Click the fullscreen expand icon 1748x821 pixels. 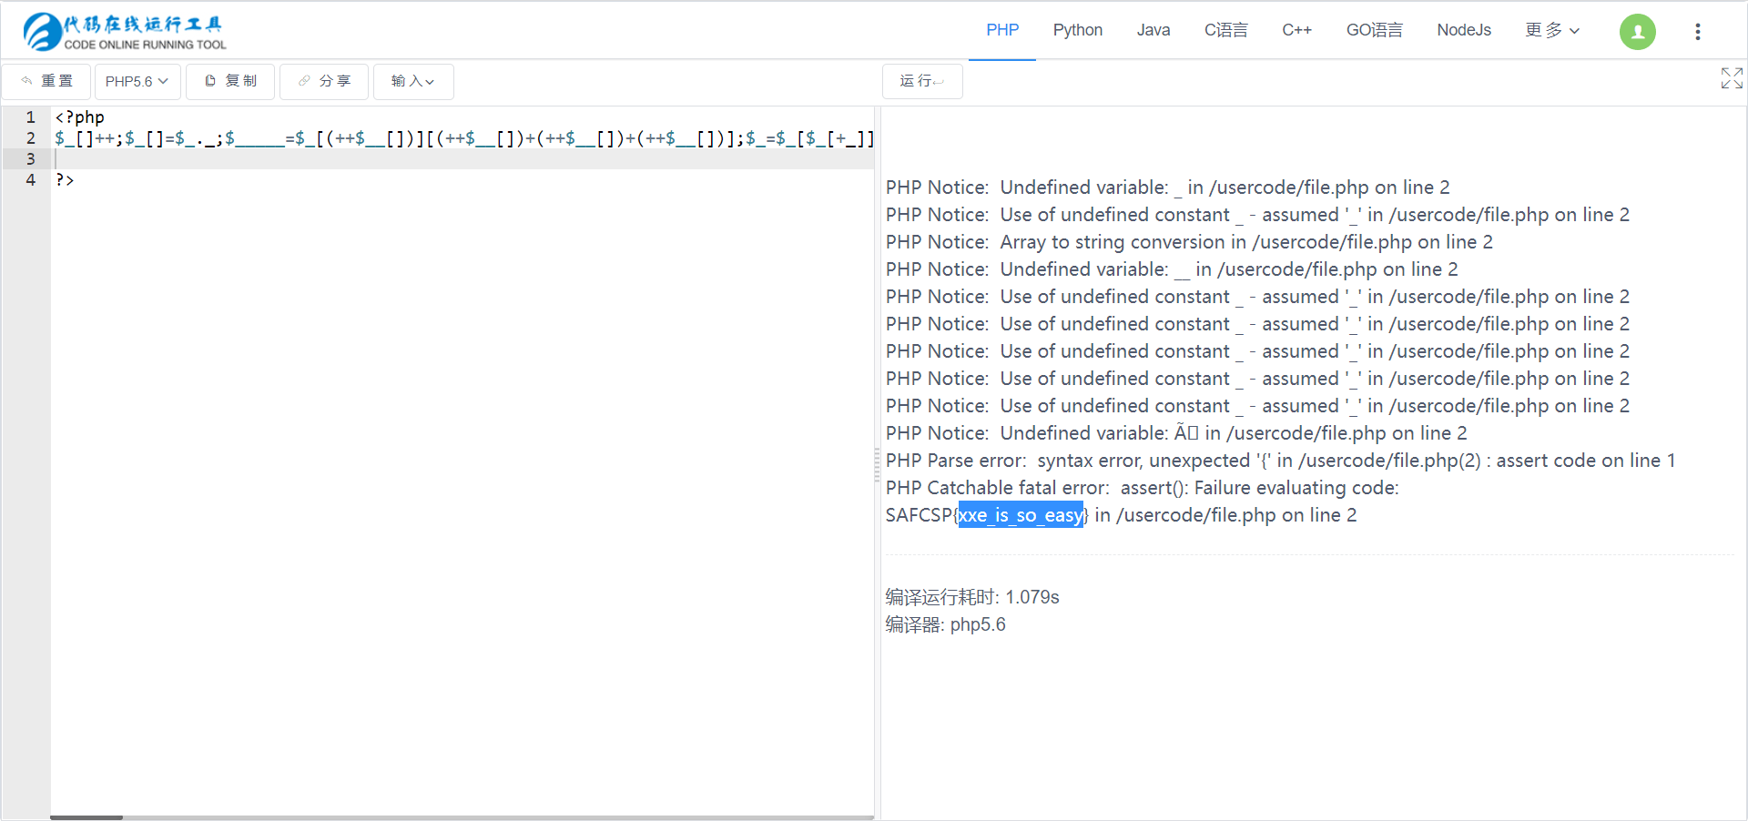tap(1731, 78)
